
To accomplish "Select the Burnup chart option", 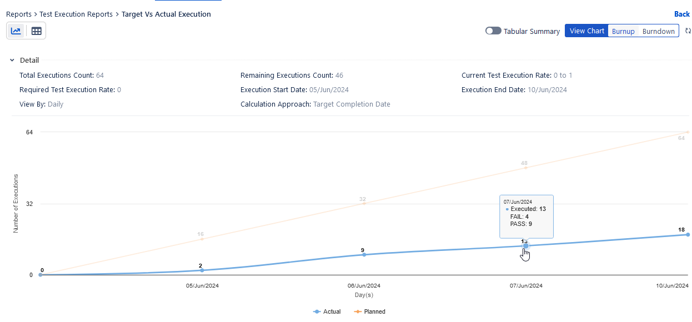I will point(623,31).
